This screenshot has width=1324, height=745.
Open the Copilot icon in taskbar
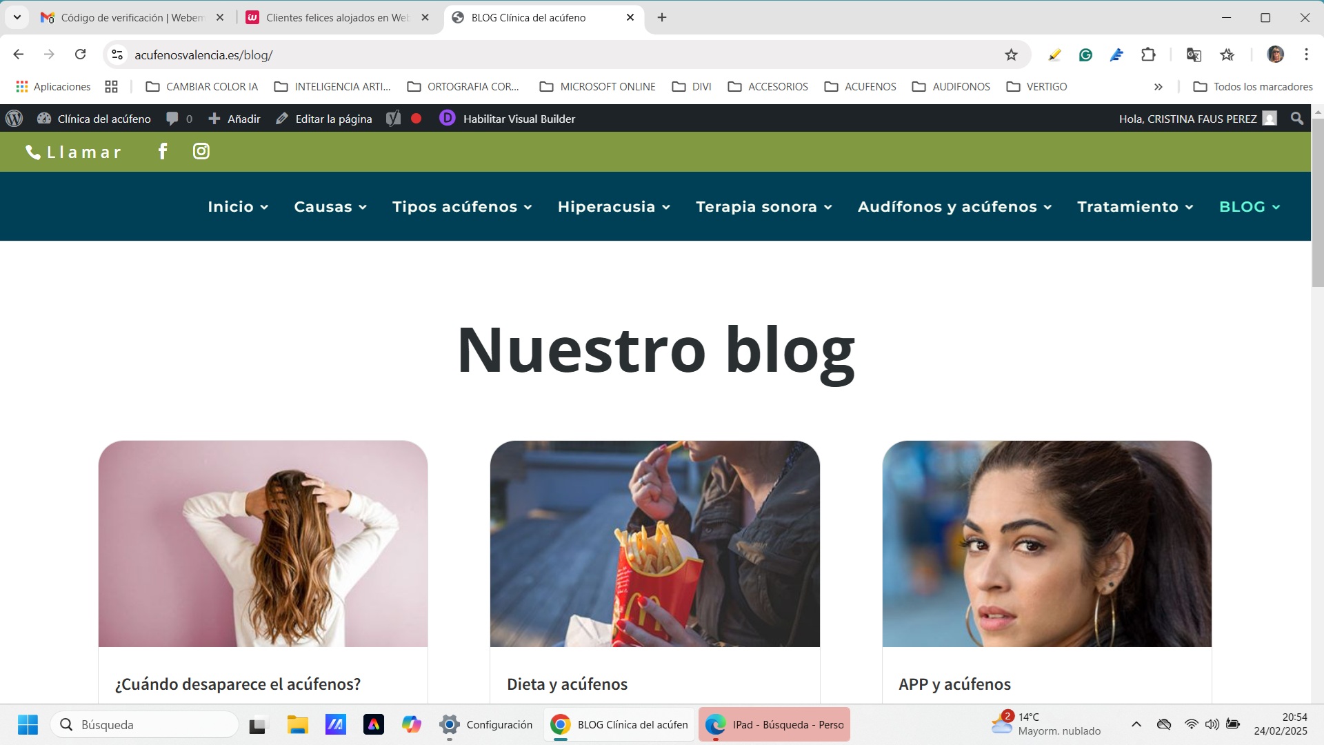(411, 724)
